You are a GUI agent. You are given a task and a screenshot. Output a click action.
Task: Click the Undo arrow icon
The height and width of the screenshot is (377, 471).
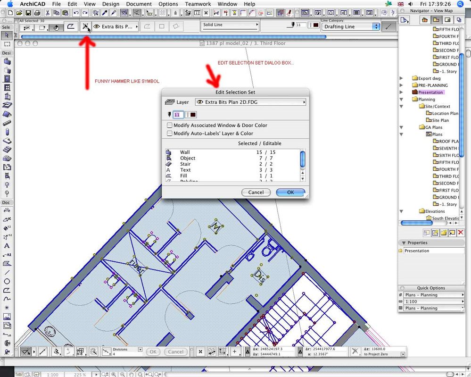coord(76,13)
